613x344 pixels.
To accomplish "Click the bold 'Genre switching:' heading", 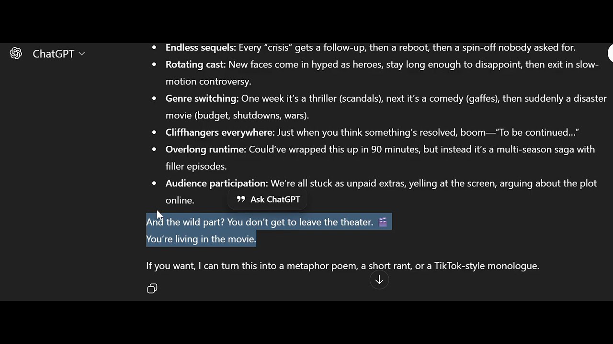I will click(x=202, y=98).
